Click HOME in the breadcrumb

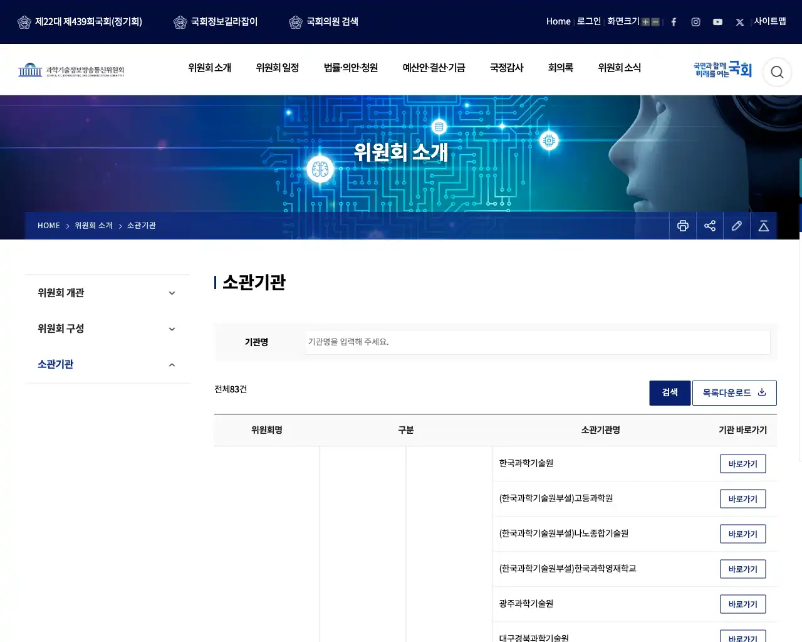point(49,226)
